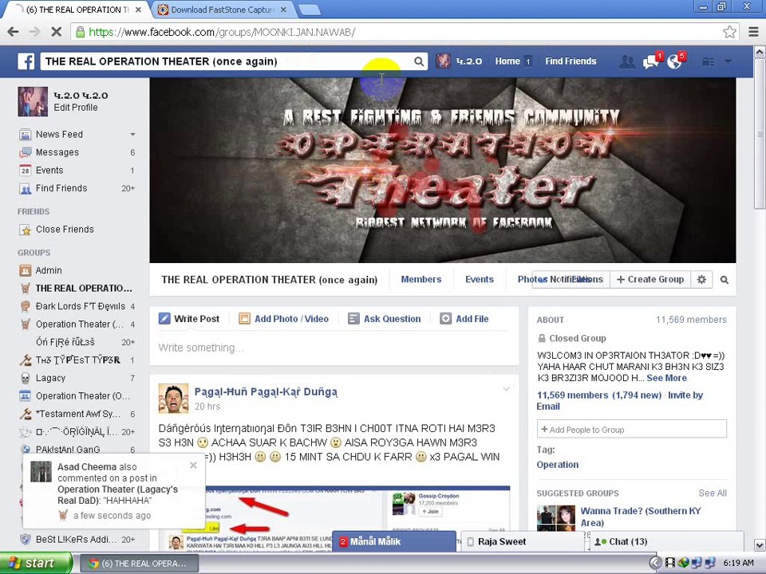The image size is (766, 574).
Task: Expand News Feed dropdown arrow
Action: [132, 134]
